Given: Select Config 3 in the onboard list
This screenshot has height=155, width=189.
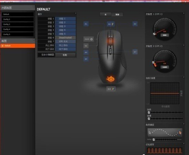Looking at the screenshot, I should 18,24.
